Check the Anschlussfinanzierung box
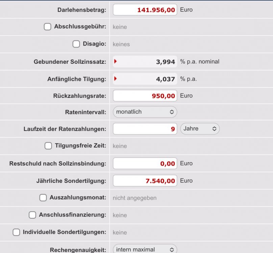273x253 pixels. [32, 215]
